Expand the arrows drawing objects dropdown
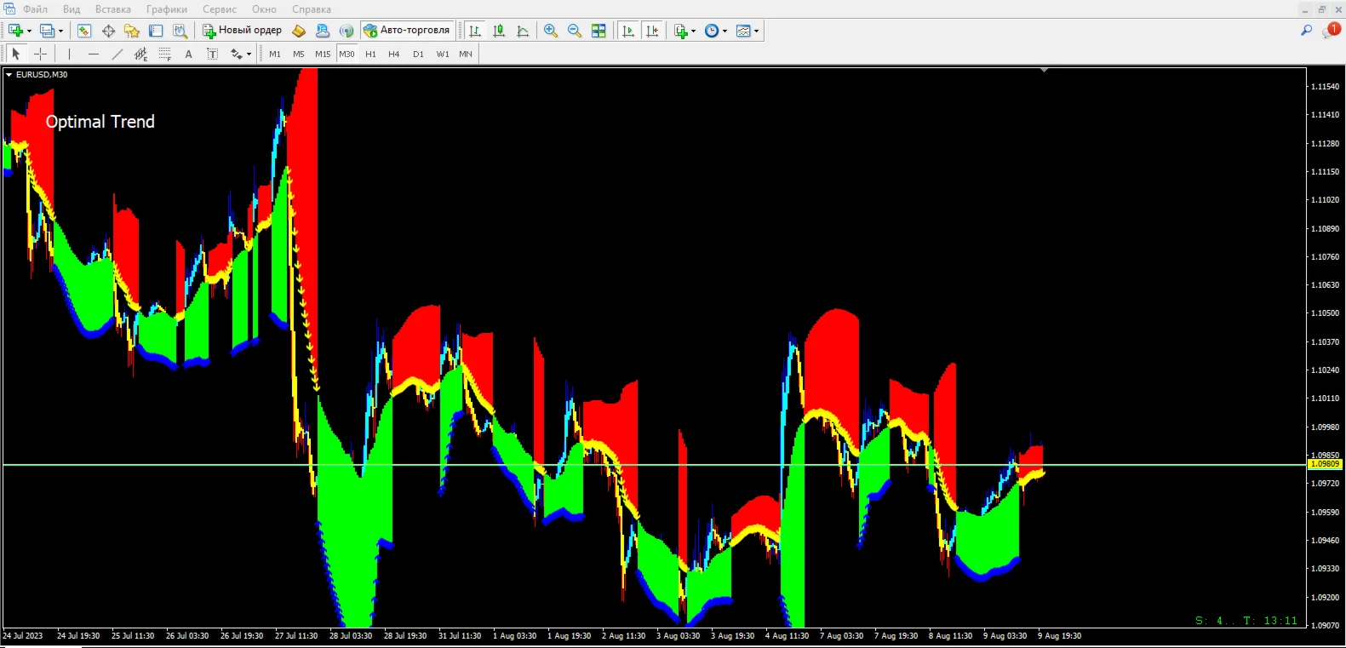The width and height of the screenshot is (1346, 648). (x=249, y=54)
